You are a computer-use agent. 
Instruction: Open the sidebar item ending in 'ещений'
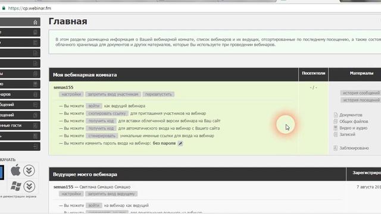[x=20, y=115]
